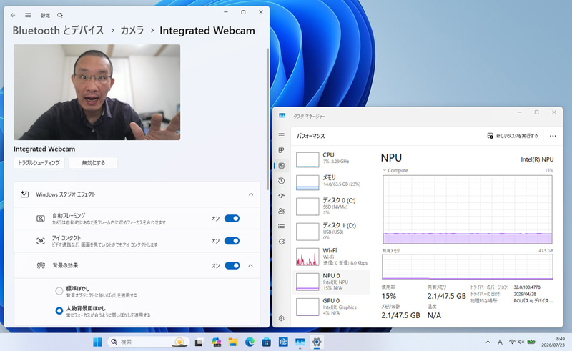Select Disk 1 (D:) performance item

pyautogui.click(x=331, y=232)
